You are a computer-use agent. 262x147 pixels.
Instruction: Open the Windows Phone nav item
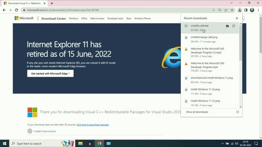point(142,18)
